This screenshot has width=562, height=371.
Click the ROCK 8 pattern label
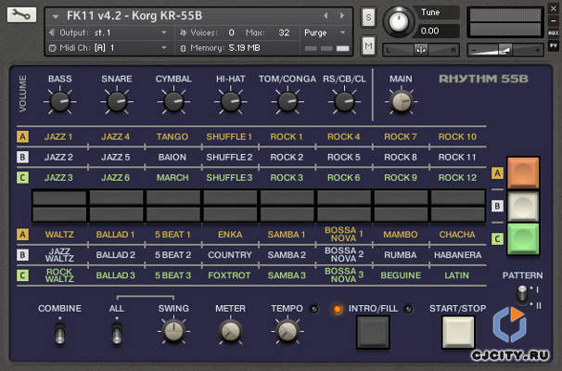point(401,157)
